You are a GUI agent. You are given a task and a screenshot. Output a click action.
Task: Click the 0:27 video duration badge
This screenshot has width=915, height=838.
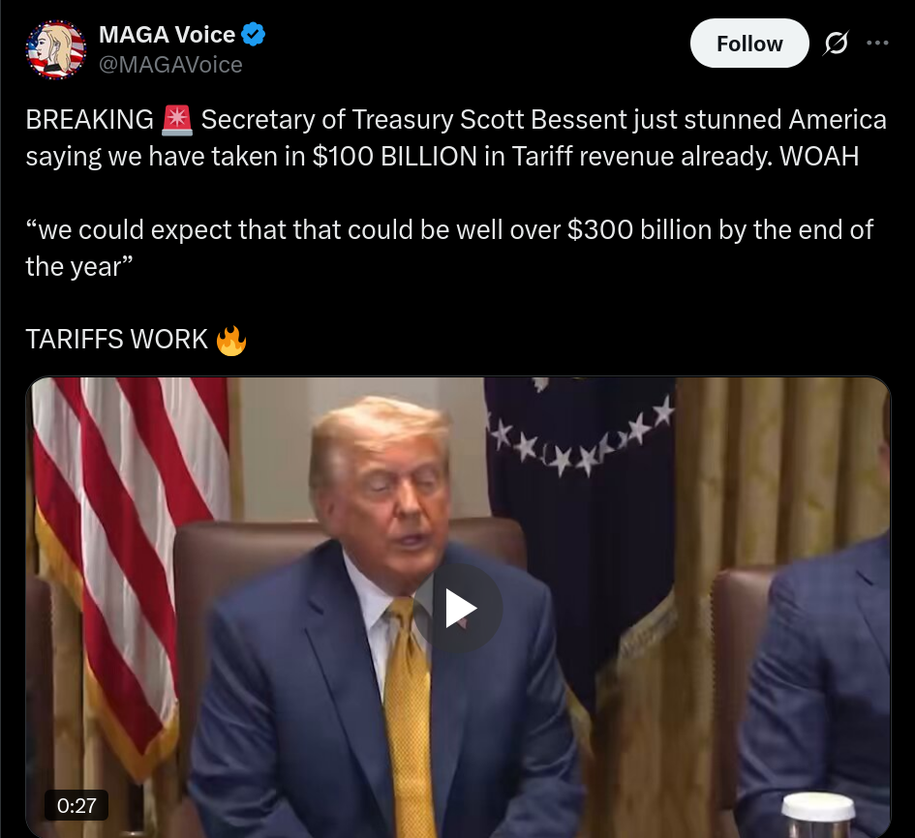pos(76,805)
